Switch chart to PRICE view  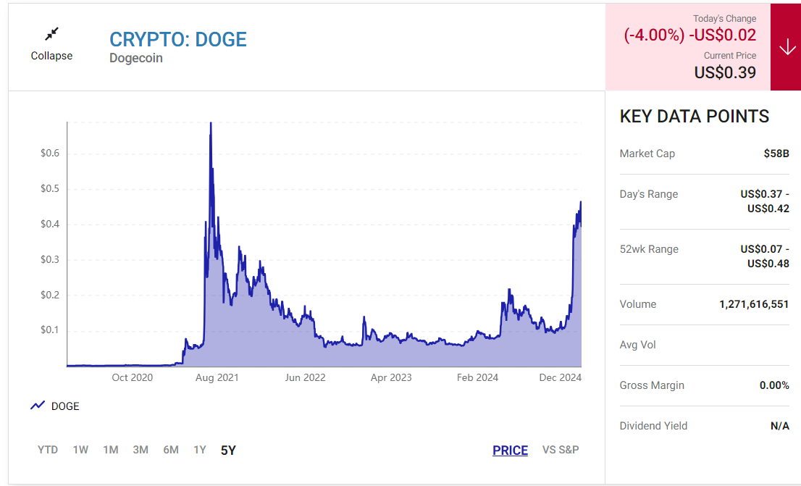pyautogui.click(x=510, y=451)
